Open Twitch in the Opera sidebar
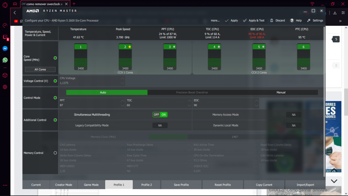Viewport: 348px width, 196px height. point(5,37)
